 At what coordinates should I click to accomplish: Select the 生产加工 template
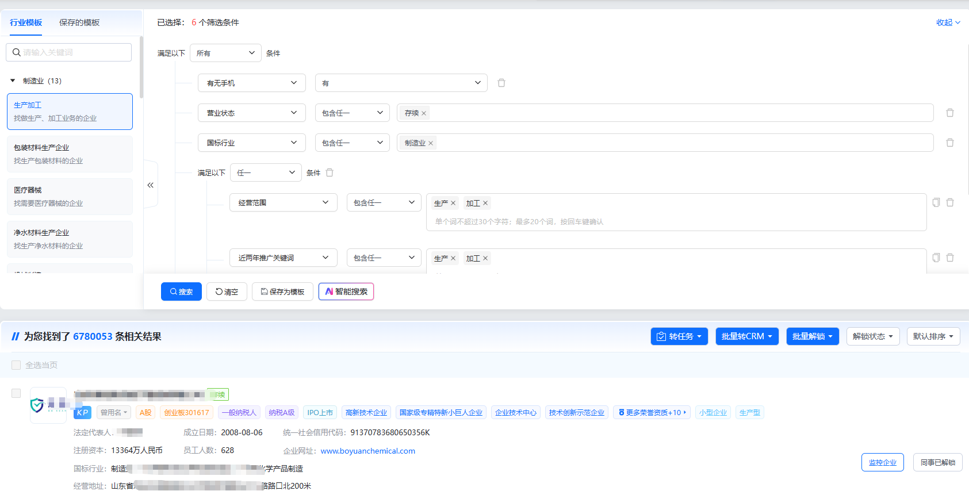70,112
